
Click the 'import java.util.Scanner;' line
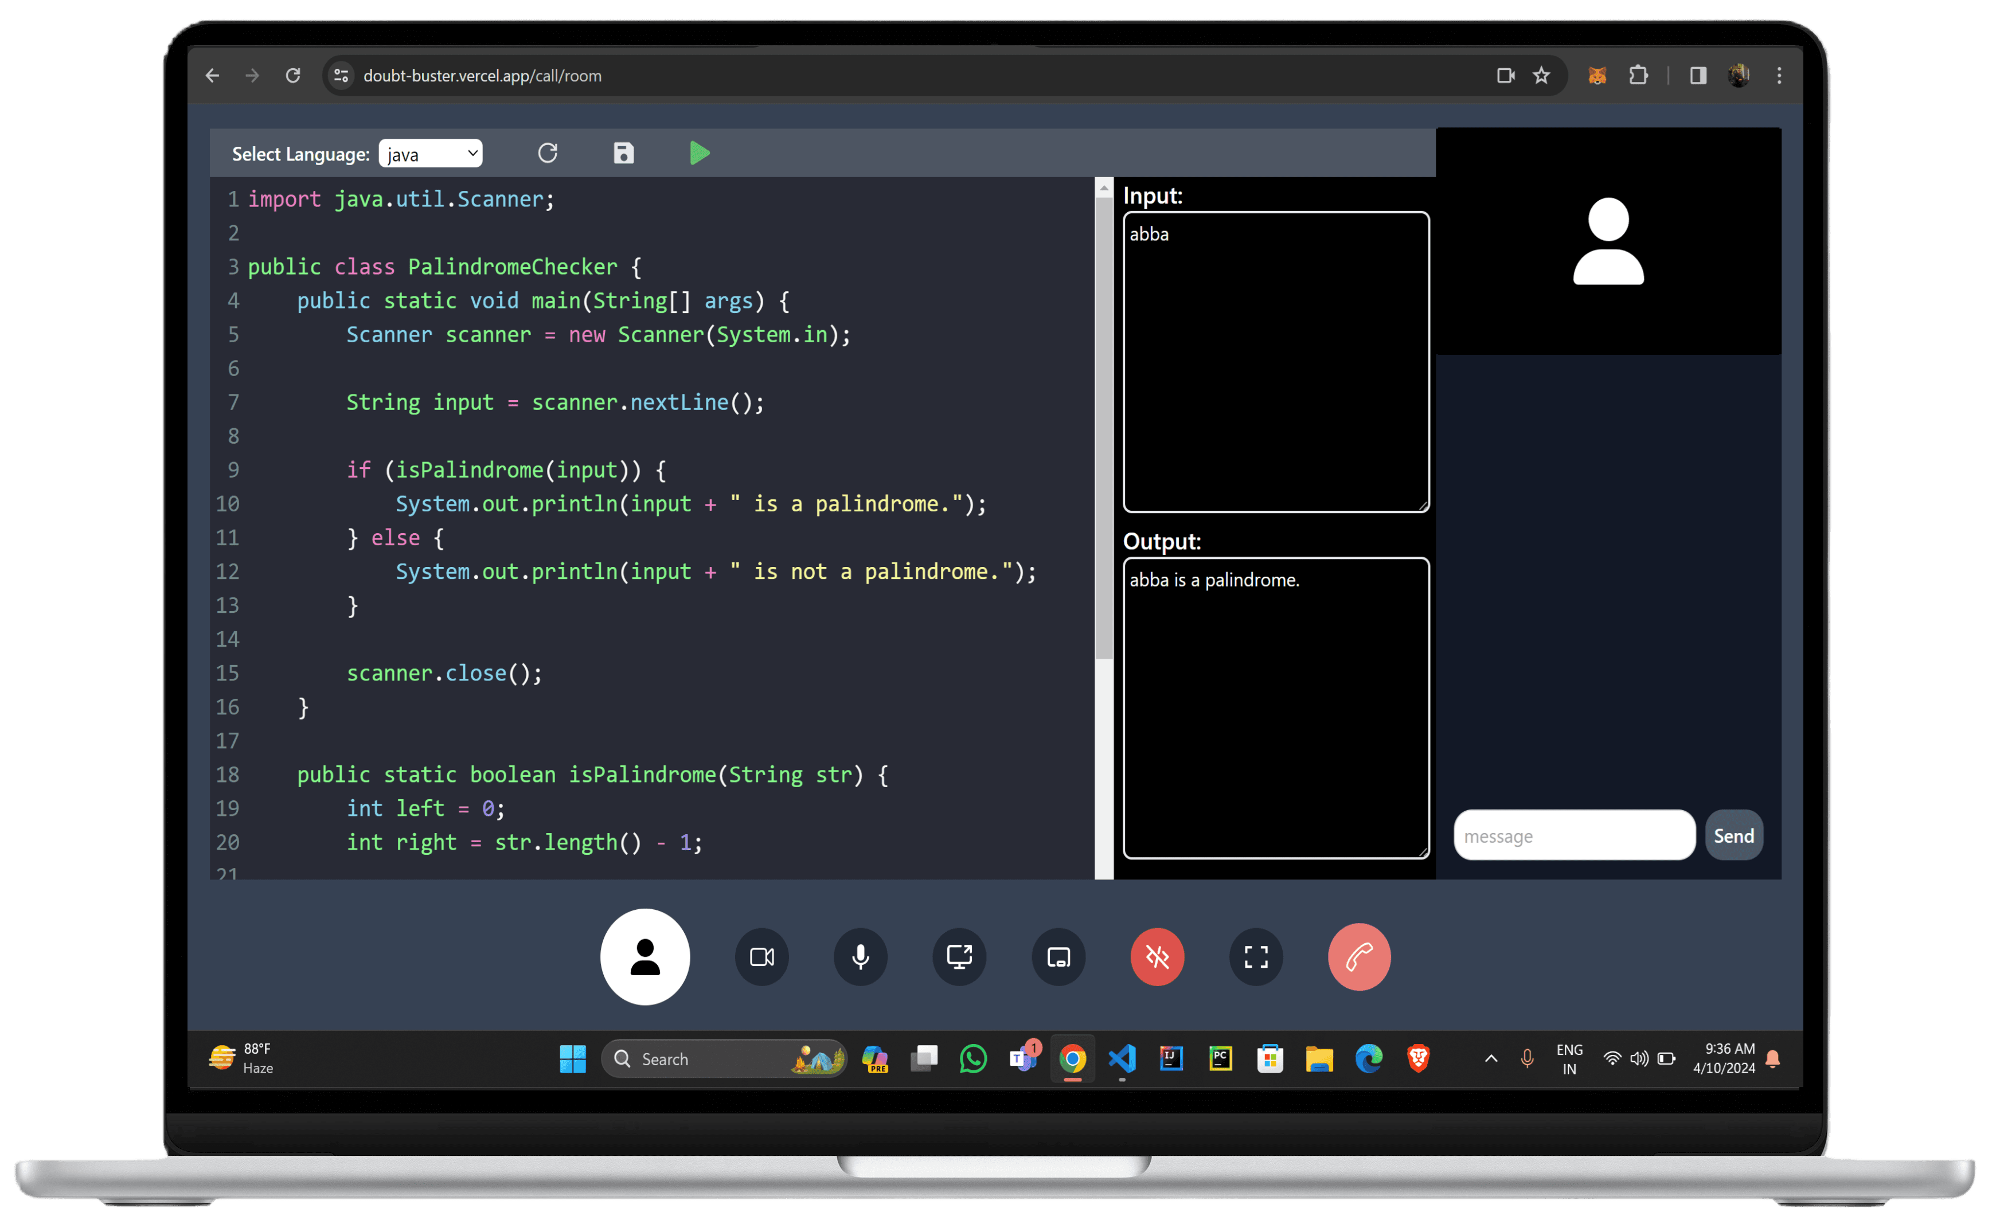[401, 200]
